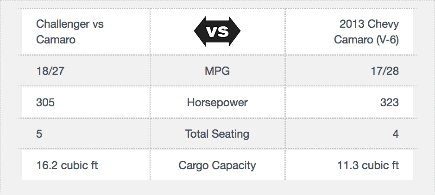Select the '2013 Chevy Camaro (V-6)' header cell

(349, 31)
